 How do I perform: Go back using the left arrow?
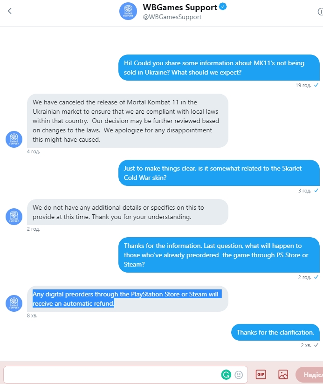coord(10,11)
